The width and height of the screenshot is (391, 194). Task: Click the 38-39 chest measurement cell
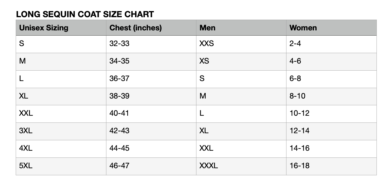point(119,96)
